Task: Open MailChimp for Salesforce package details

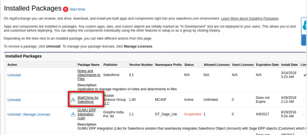Action: [88, 100]
